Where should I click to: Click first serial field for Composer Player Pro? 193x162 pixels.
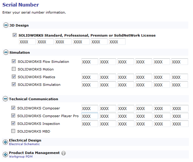pyautogui.click(x=90, y=116)
